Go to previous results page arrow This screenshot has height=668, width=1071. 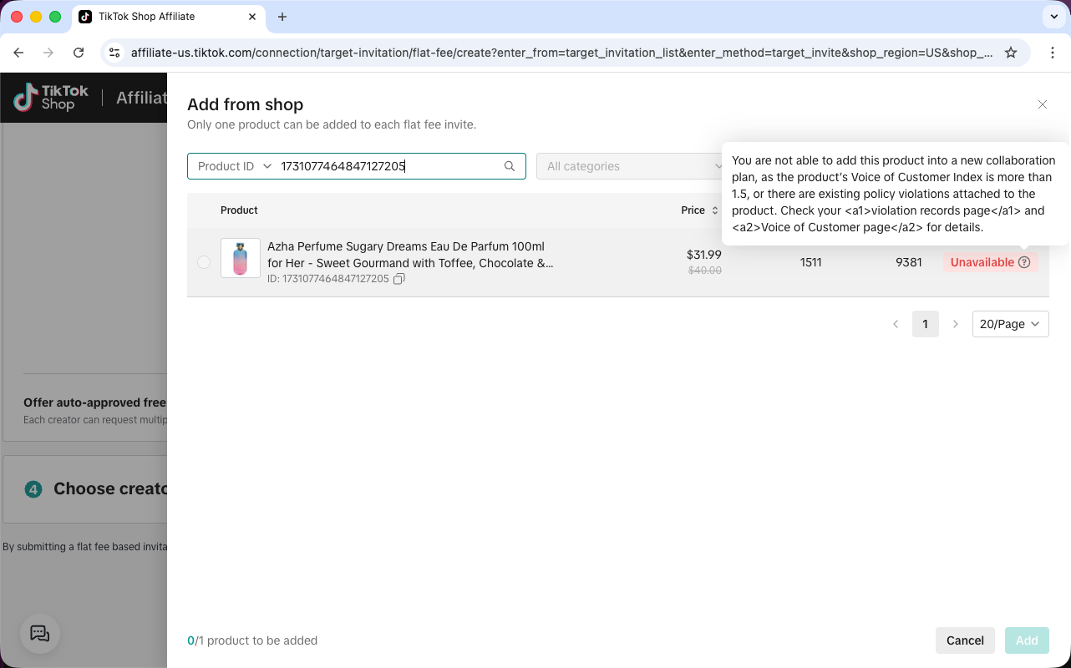coord(896,324)
